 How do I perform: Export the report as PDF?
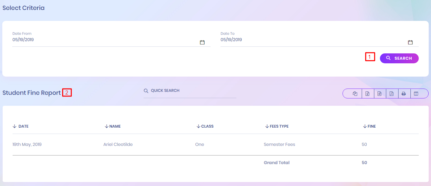[x=392, y=94]
